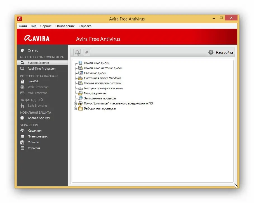Click the biohazard icon beside Карантин
The width and height of the screenshot is (254, 203).
[x=22, y=130]
